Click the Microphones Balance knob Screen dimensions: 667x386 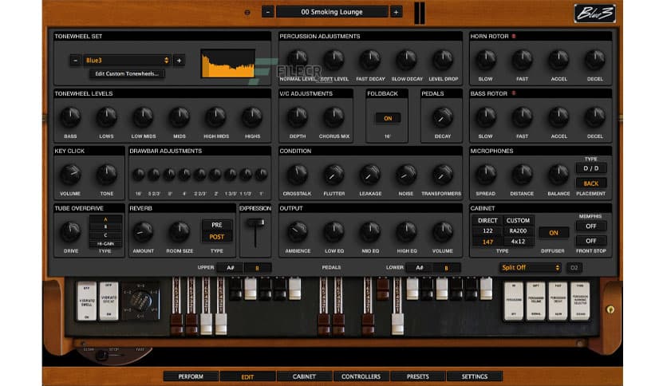pos(558,175)
